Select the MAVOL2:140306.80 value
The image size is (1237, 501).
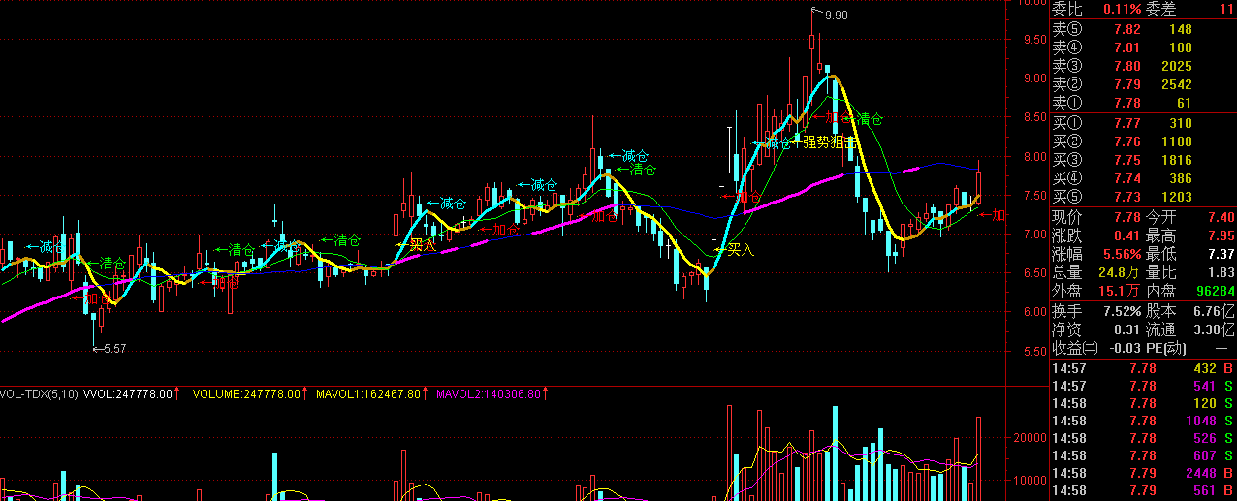pos(489,394)
